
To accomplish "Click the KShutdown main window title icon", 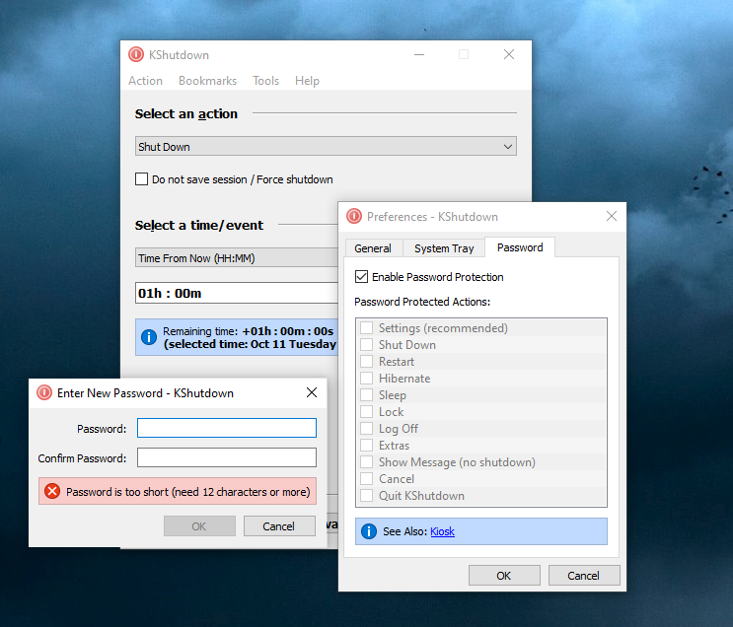I will click(136, 54).
